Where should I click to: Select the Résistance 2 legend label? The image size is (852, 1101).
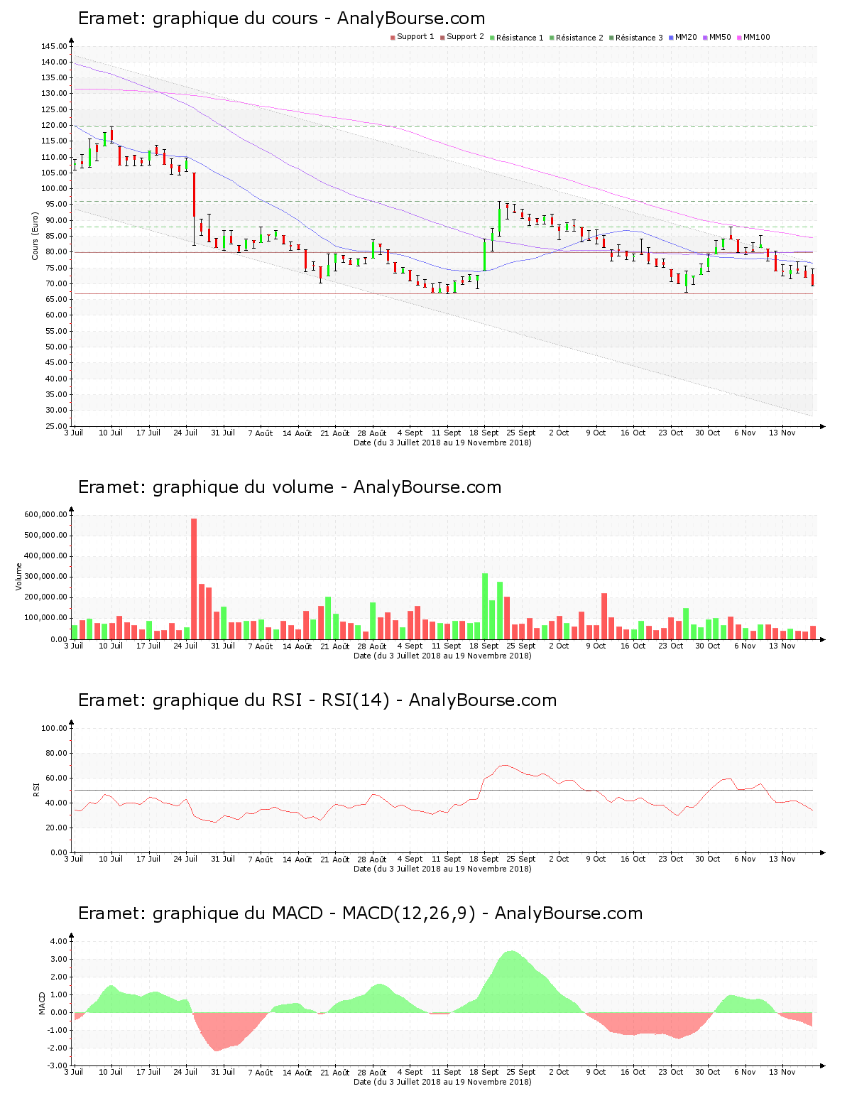579,37
